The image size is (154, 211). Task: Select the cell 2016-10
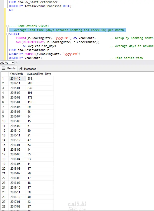(x=17, y=188)
